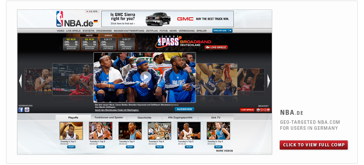Viewport: 364px width, 165px height.
Task: Click the U.S. Site toggle link
Action: (x=92, y=12)
